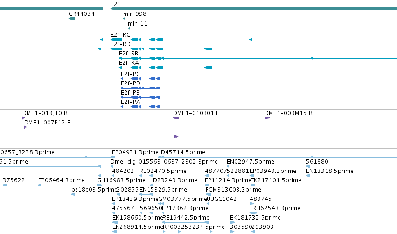Image resolution: width=397 pixels, height=234 pixels.
Task: Click the EP04931.3prime label
Action: click(x=135, y=152)
